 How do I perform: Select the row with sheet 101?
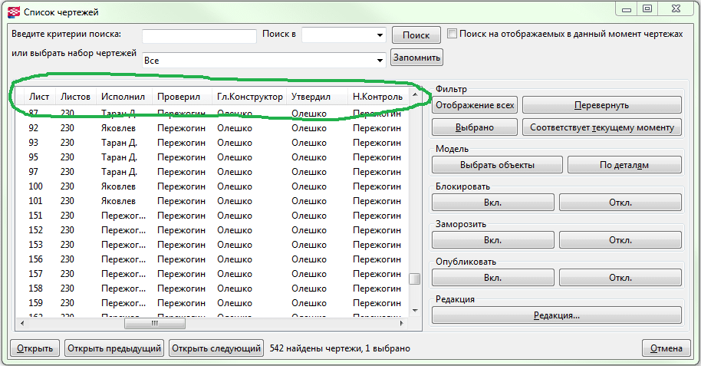coord(212,201)
